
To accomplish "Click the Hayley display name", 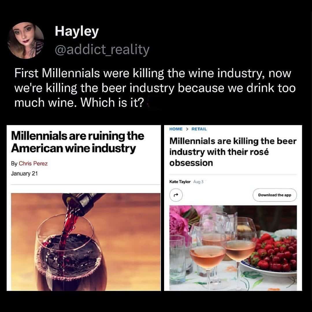I will tap(77, 31).
